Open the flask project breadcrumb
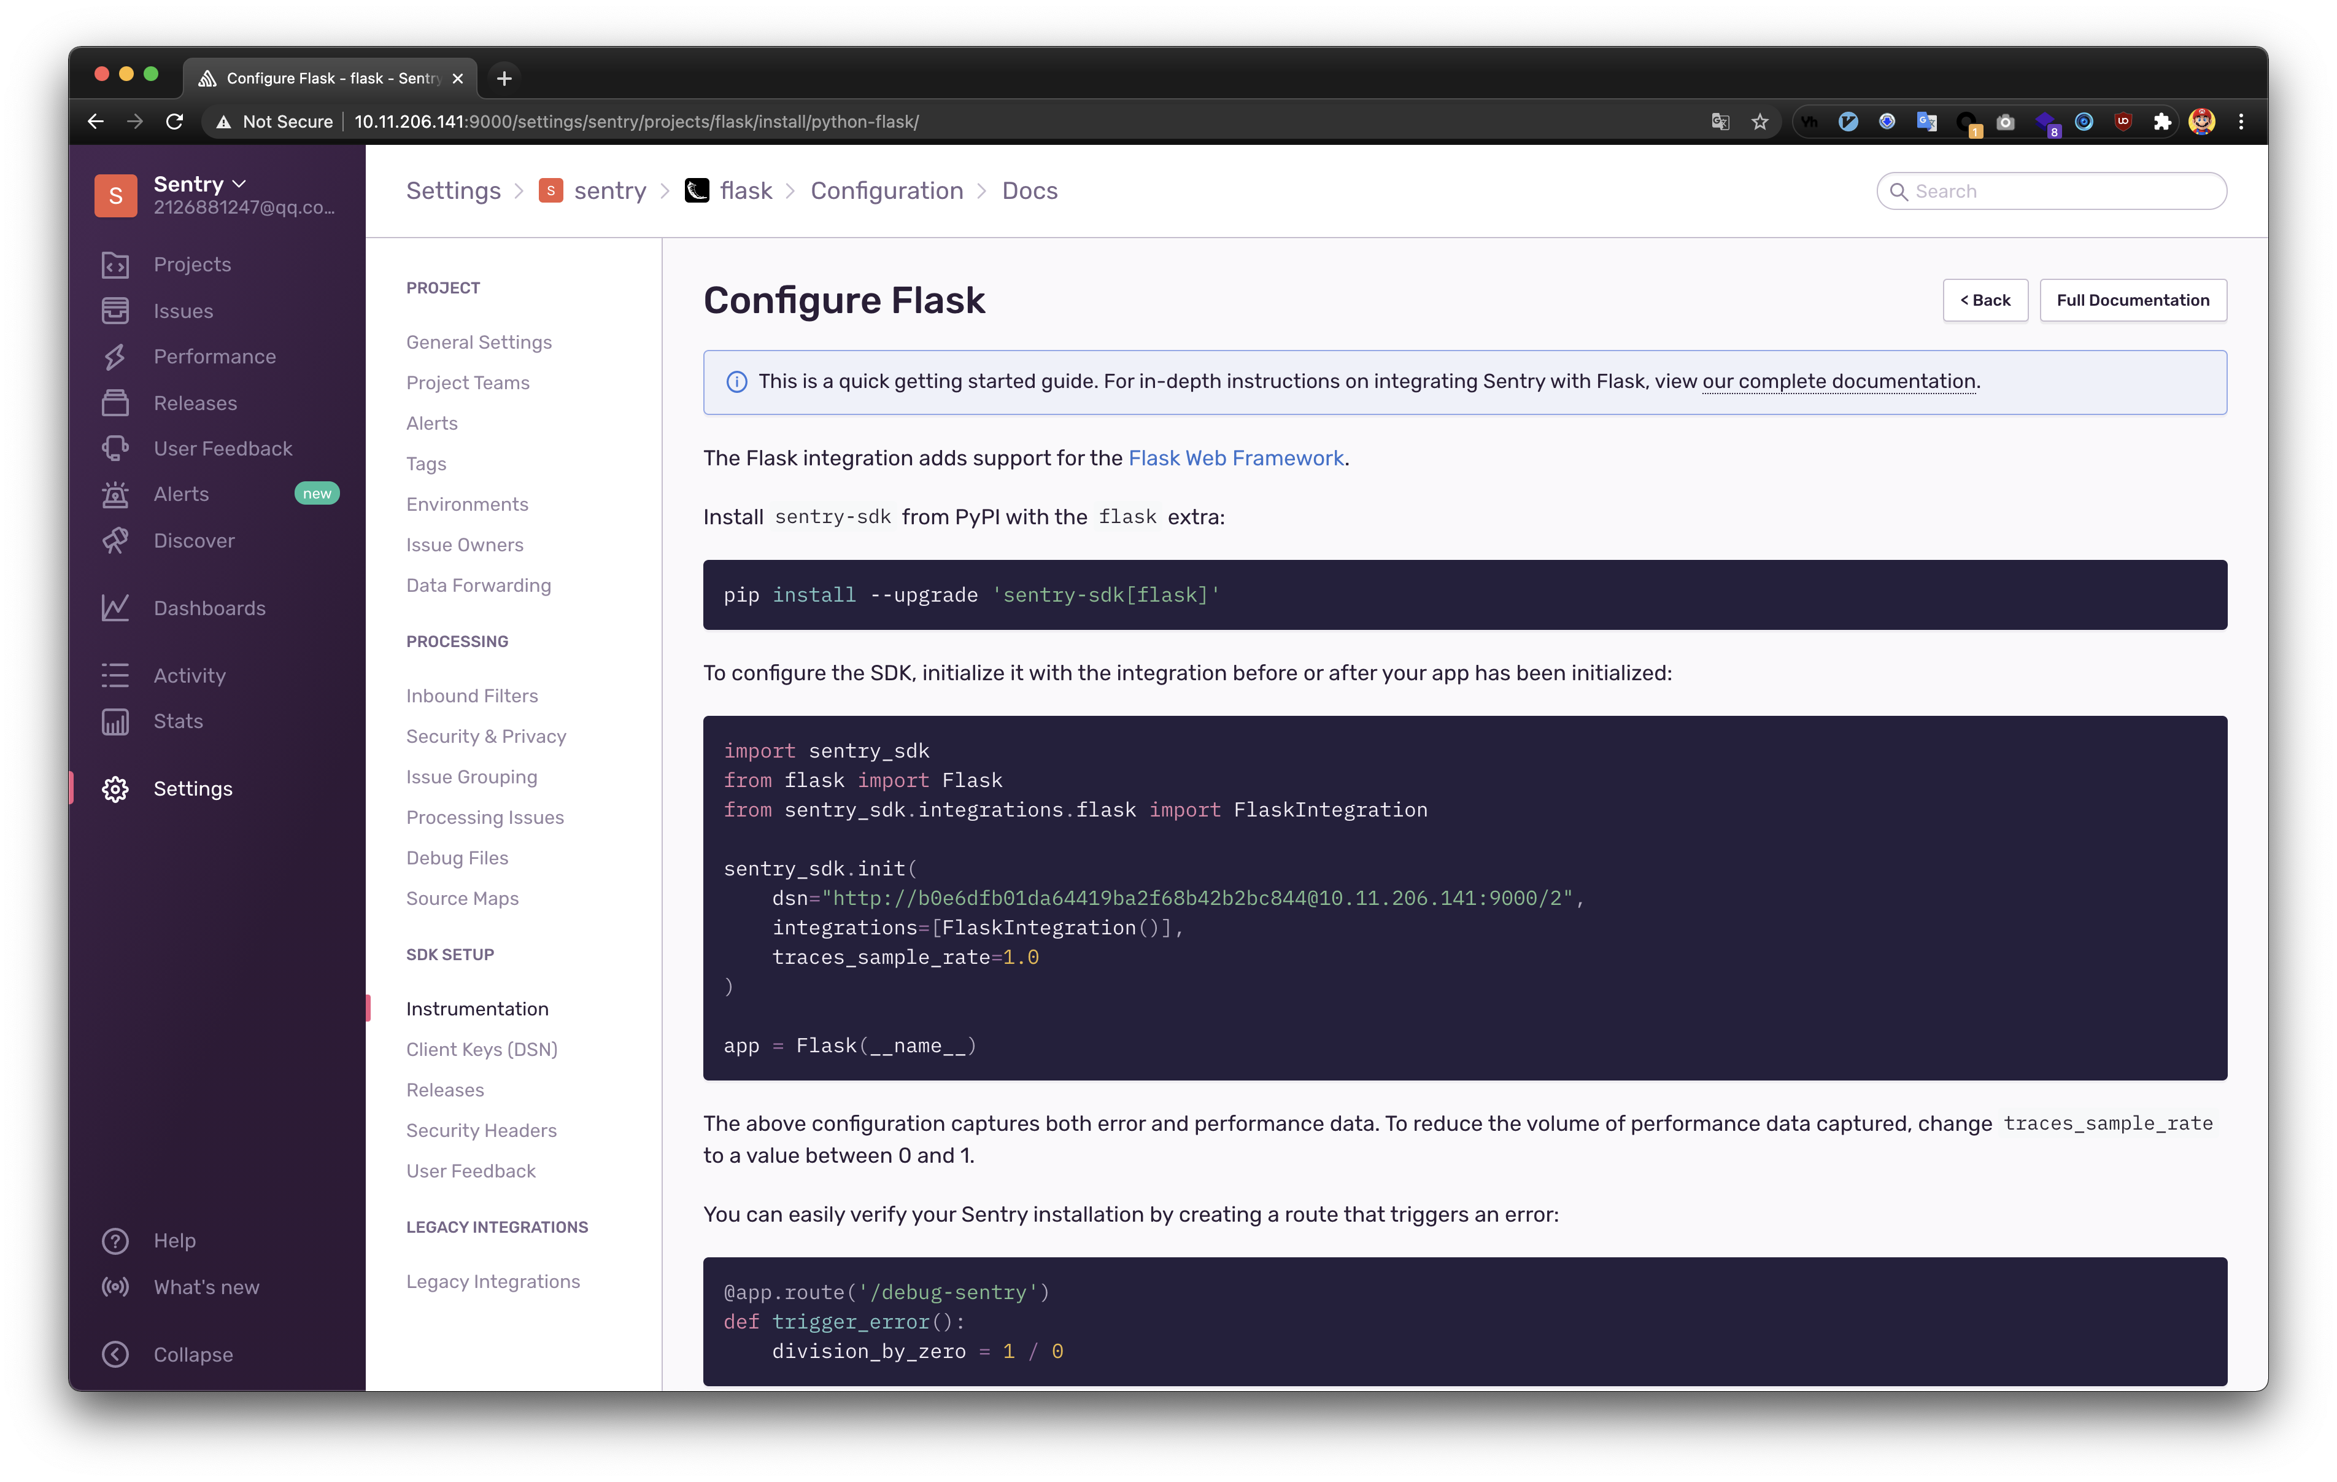Viewport: 2337px width, 1482px height. point(746,190)
